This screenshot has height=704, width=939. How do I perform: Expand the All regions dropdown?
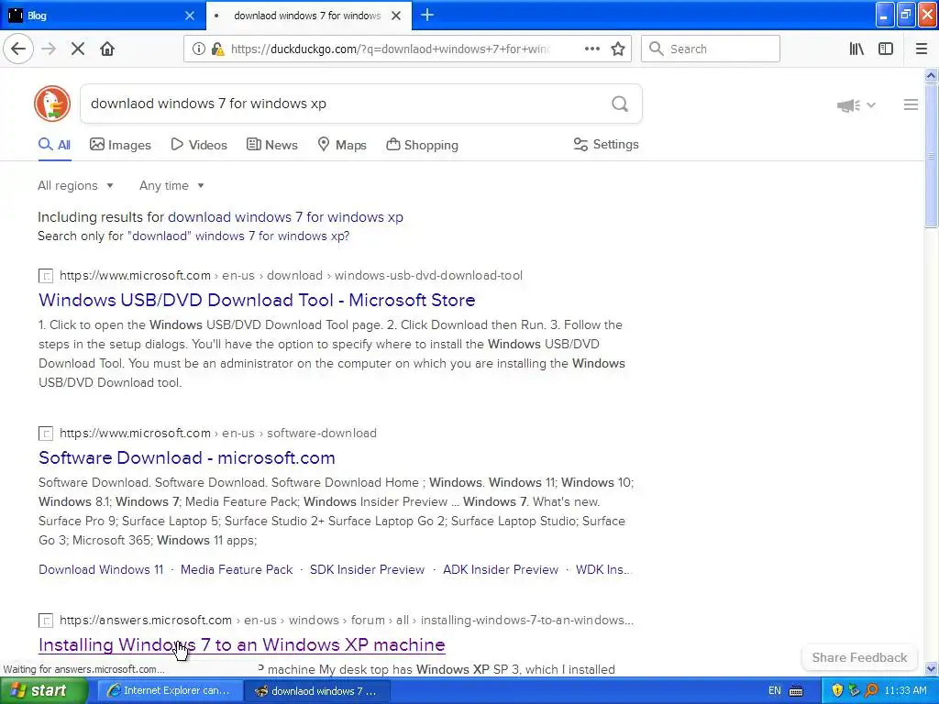point(75,185)
